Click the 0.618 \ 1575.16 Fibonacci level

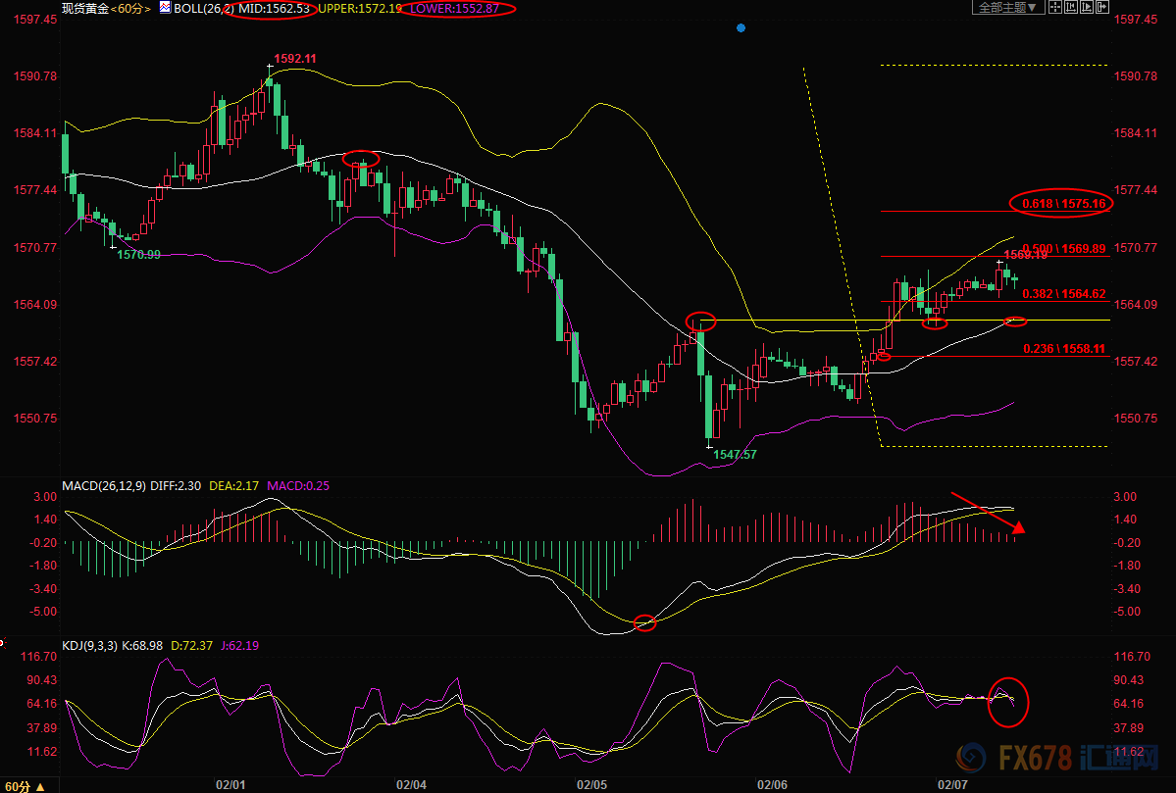1063,204
